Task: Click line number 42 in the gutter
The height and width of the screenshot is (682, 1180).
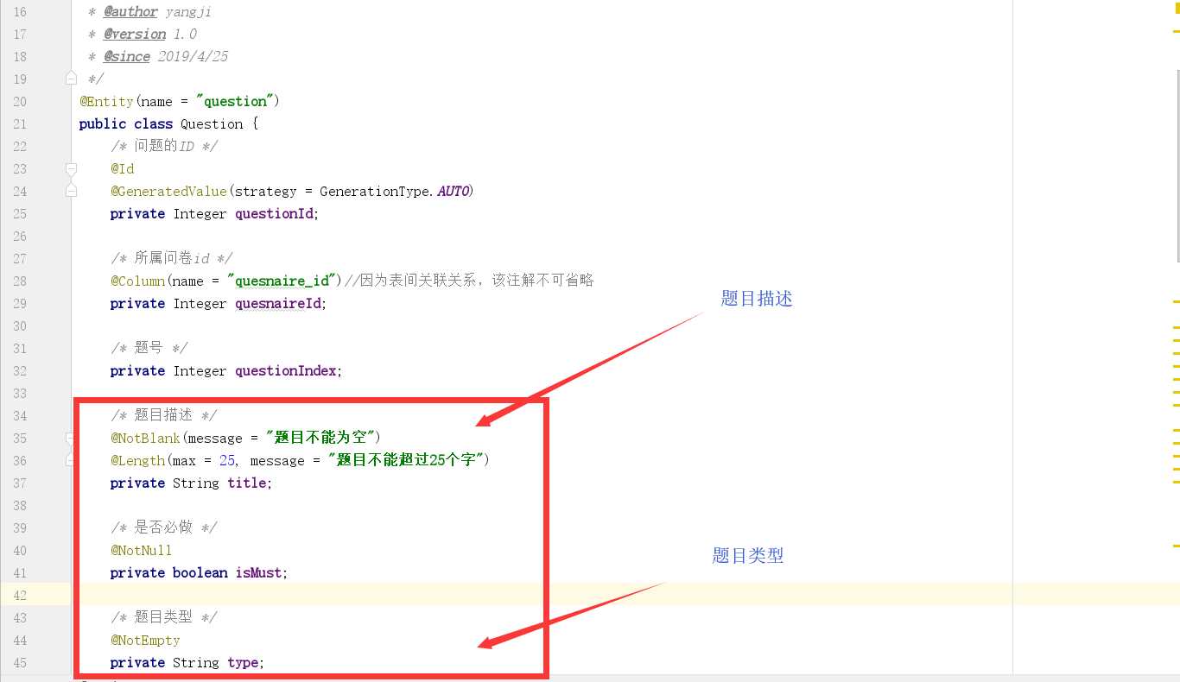Action: tap(20, 595)
